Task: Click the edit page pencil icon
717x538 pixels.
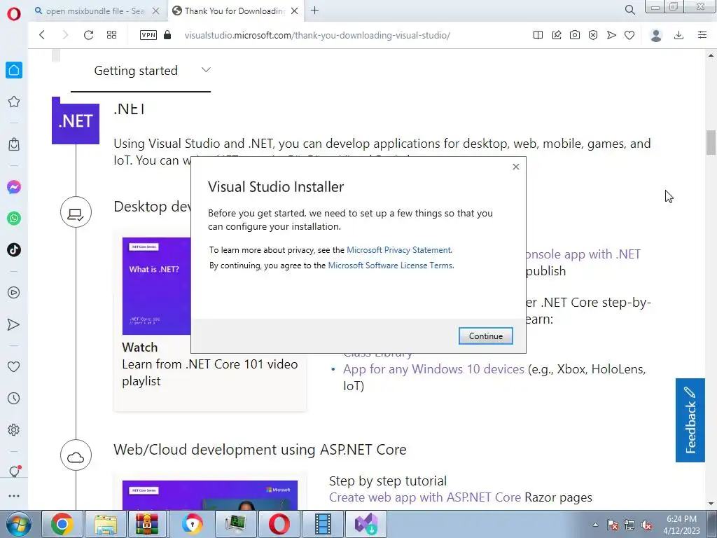Action: point(557,35)
